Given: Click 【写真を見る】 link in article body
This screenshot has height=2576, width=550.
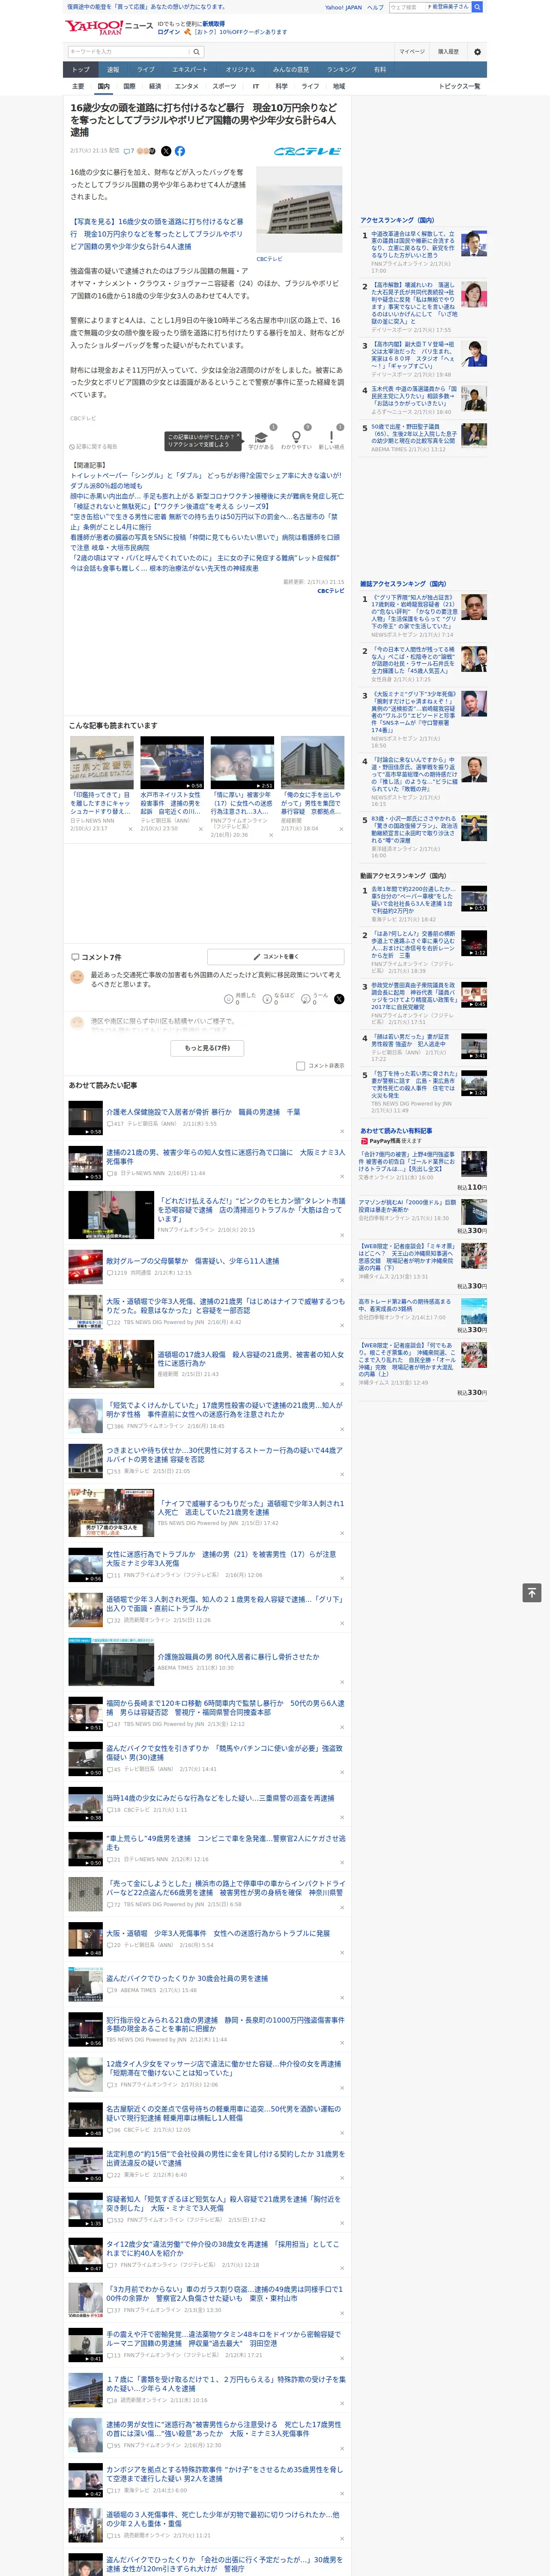Looking at the screenshot, I should pos(157,234).
